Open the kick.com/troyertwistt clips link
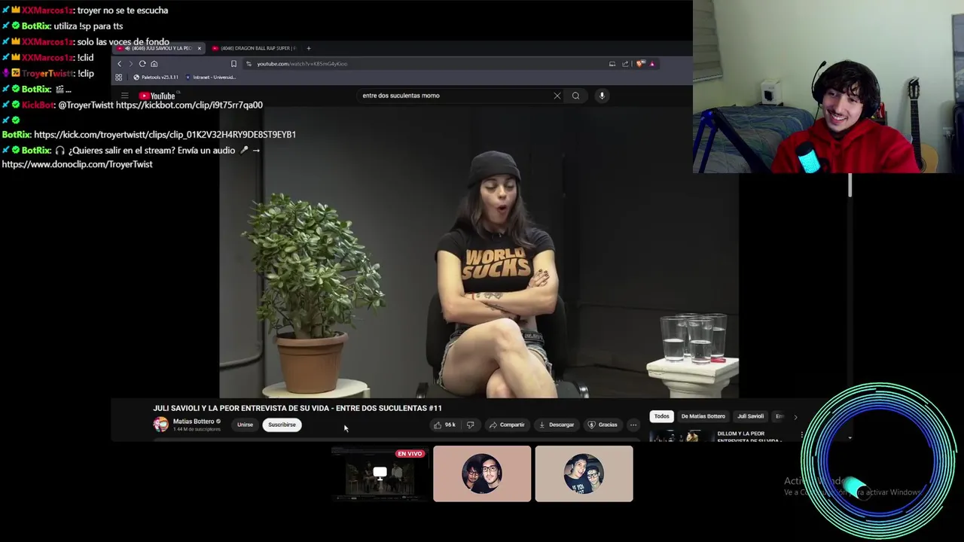The image size is (964, 542). pos(165,135)
